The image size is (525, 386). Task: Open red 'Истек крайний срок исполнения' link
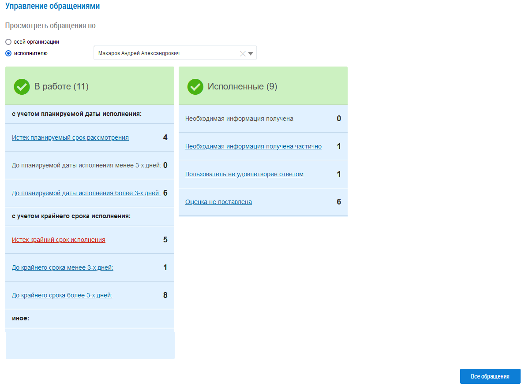(x=59, y=240)
